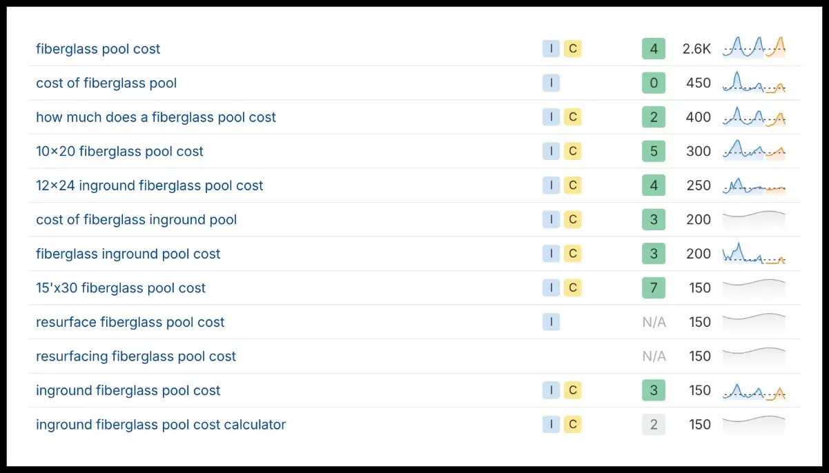Open the 'fiberglass pool cost' keyword link
The height and width of the screenshot is (473, 829).
point(98,49)
